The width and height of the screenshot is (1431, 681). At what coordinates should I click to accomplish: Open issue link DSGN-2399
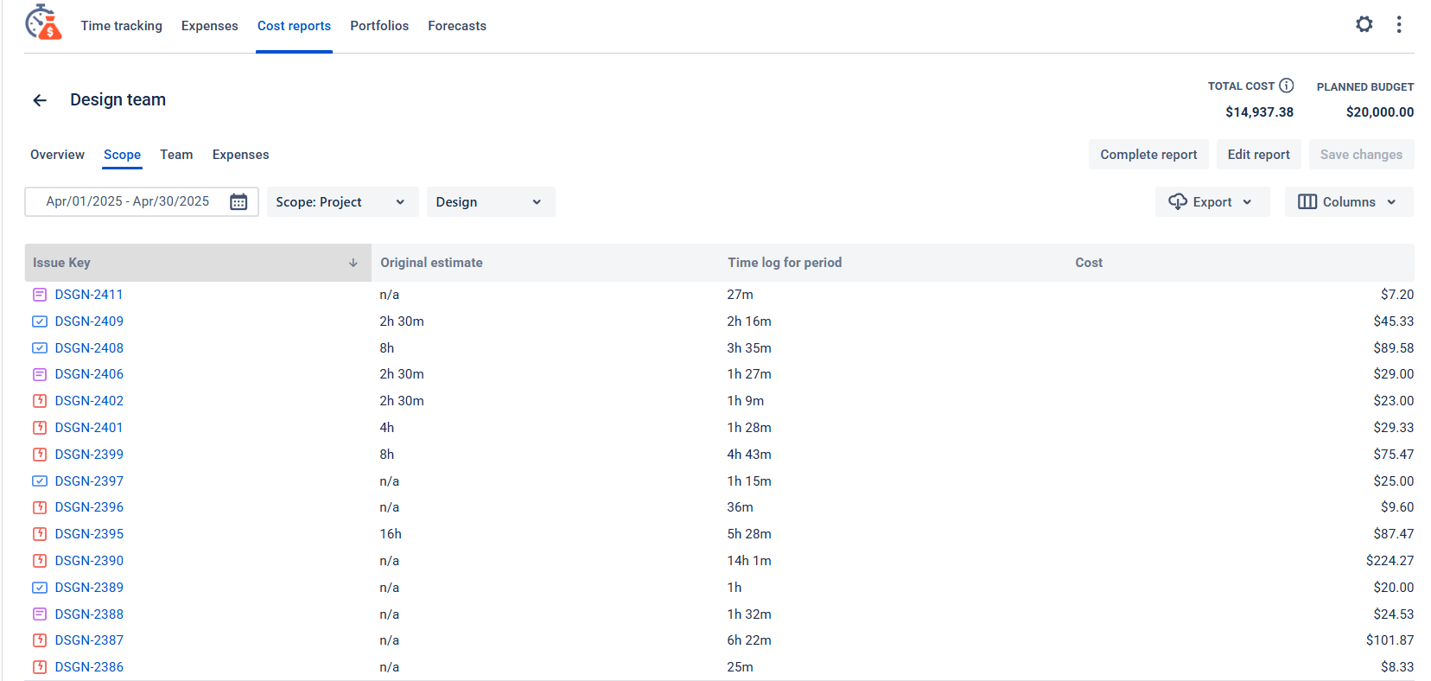click(89, 455)
